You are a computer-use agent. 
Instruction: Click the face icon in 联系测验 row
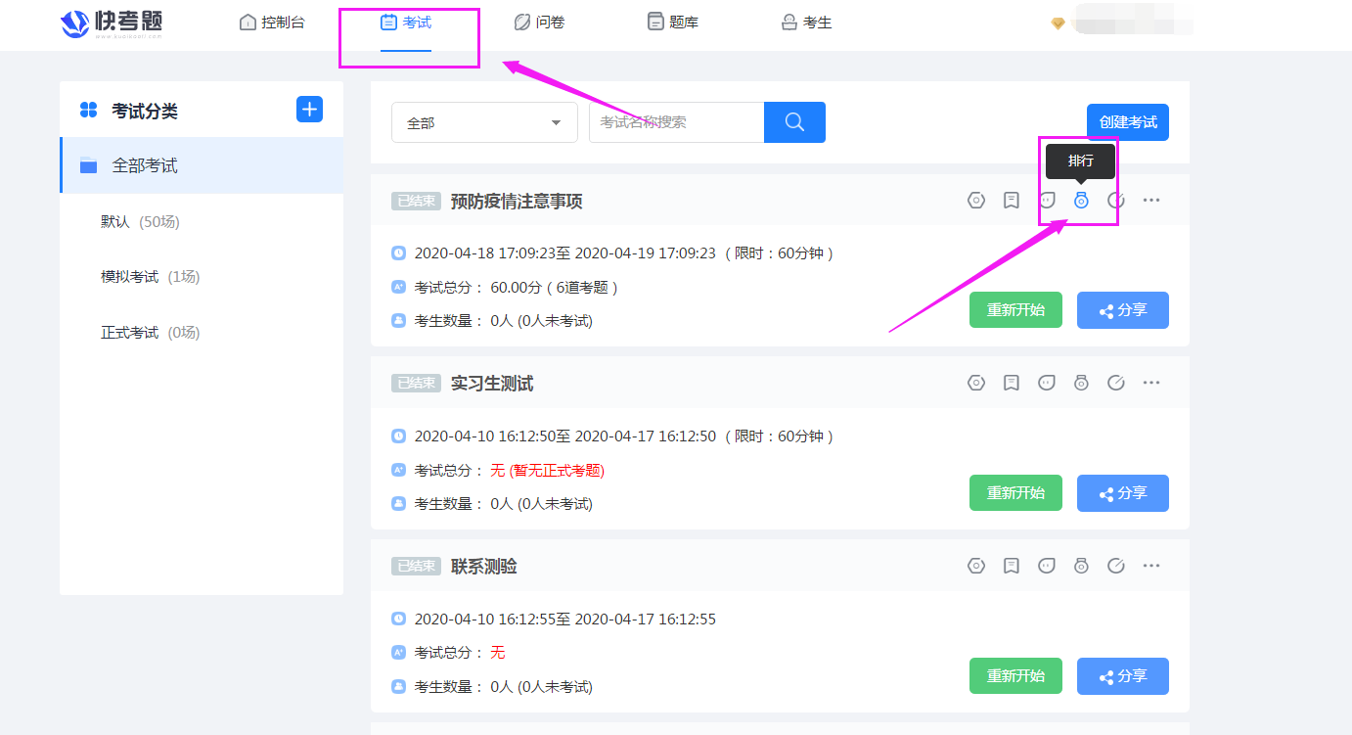coord(1047,566)
